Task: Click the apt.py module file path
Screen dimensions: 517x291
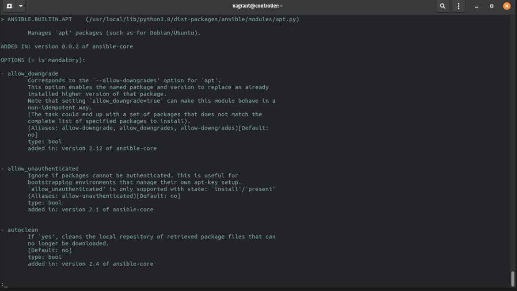Action: pyautogui.click(x=192, y=19)
